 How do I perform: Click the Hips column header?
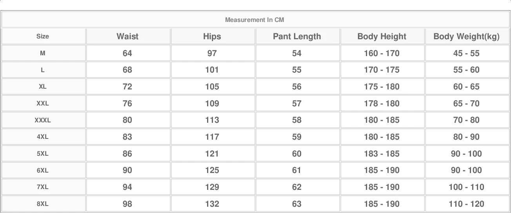tap(212, 36)
